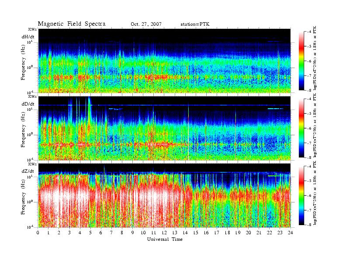Click the '4' hour tick on time axis
The image size is (346, 267).
pyautogui.click(x=80, y=233)
